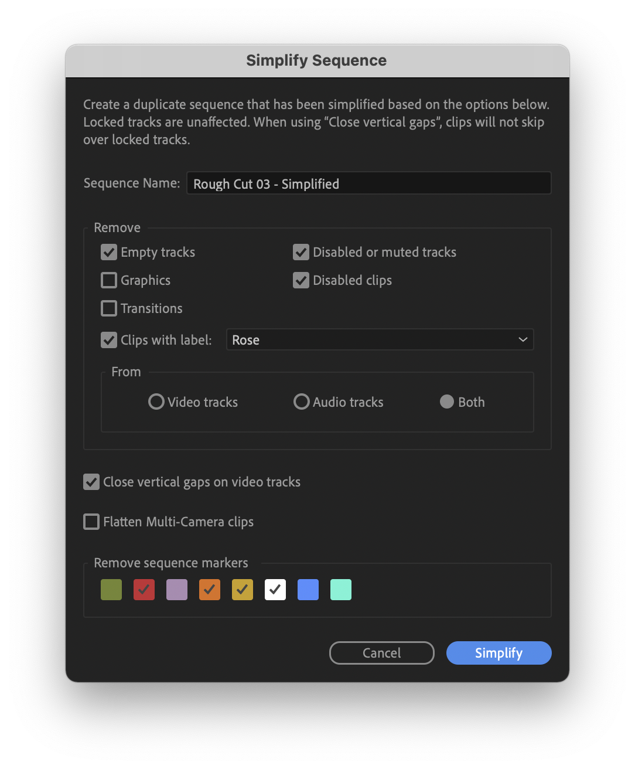Enable the blue marker swatch
Viewport: 635px width, 769px height.
tap(308, 590)
